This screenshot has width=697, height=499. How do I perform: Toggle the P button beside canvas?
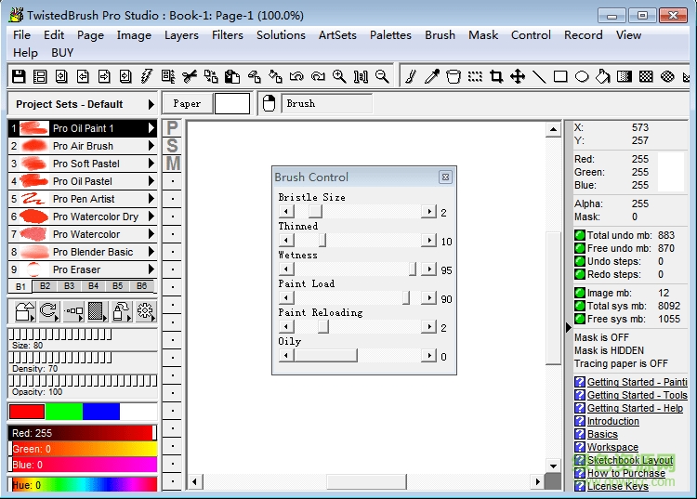click(x=172, y=127)
